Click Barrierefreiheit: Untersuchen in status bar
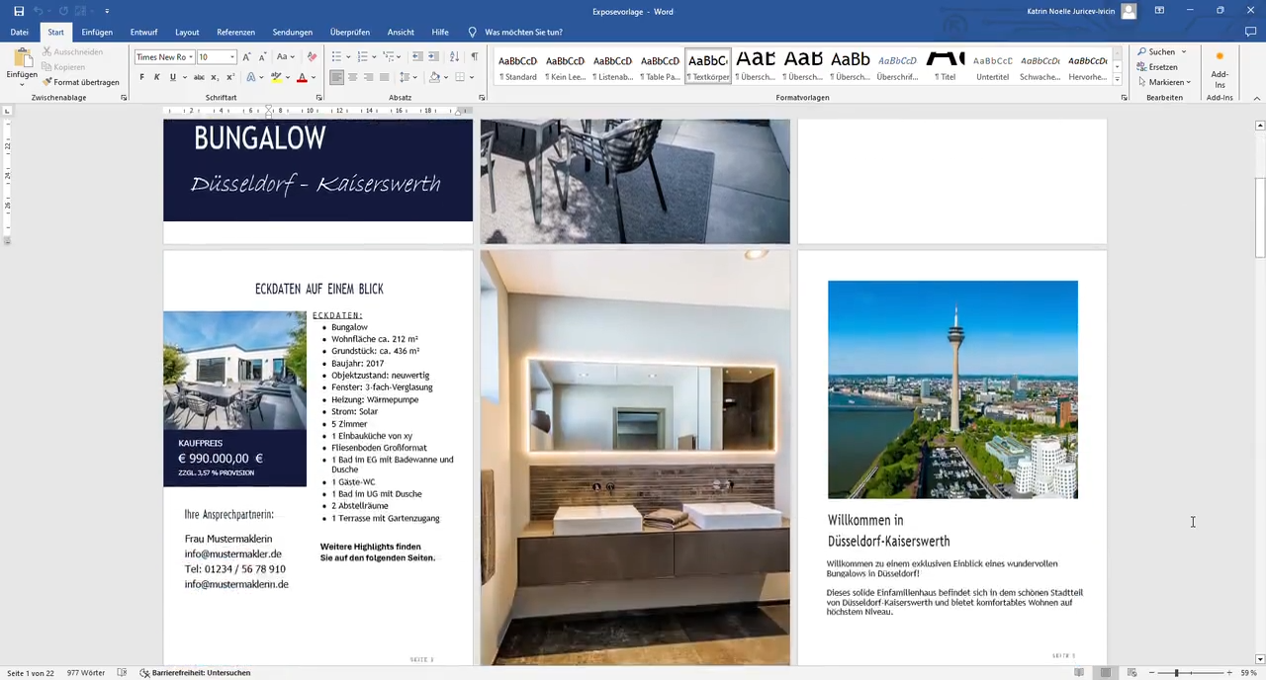 pyautogui.click(x=195, y=673)
